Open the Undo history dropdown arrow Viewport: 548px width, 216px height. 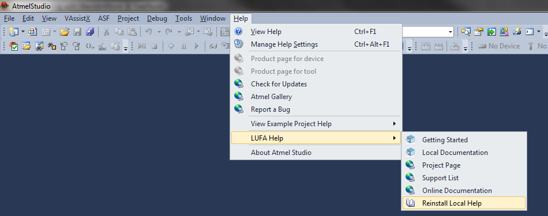(x=159, y=32)
